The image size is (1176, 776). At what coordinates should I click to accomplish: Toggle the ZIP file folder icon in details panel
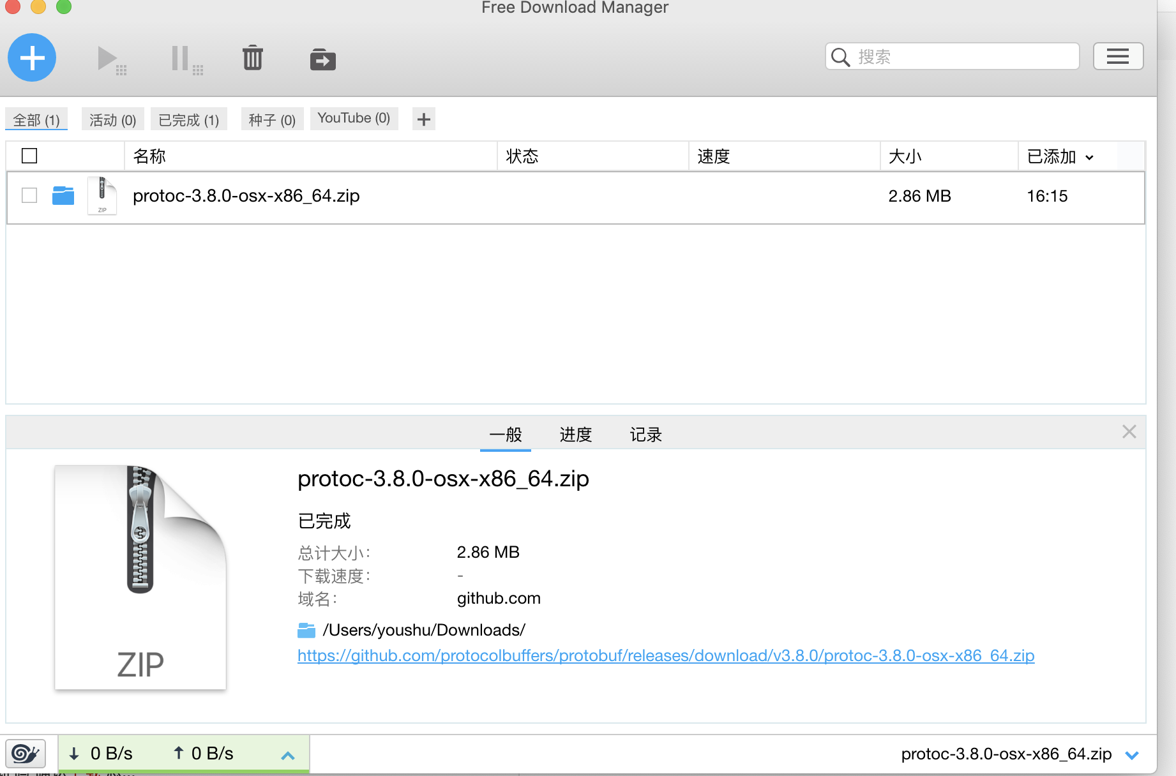pos(306,630)
